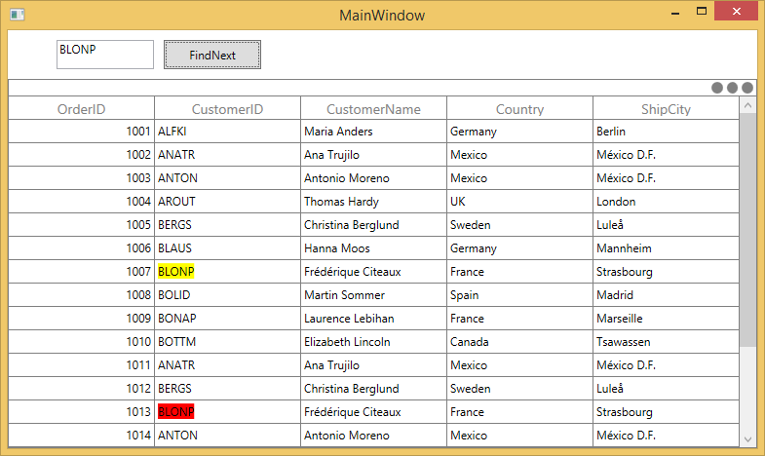This screenshot has width=765, height=456.
Task: Click the FindNext button
Action: tap(212, 55)
